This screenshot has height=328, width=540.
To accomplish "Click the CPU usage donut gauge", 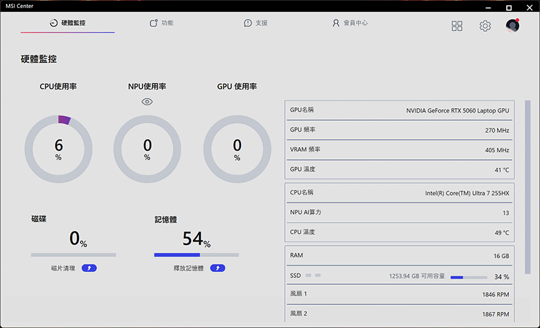I will point(58,148).
